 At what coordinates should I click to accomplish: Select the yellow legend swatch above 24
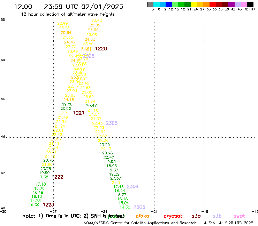[194, 4]
